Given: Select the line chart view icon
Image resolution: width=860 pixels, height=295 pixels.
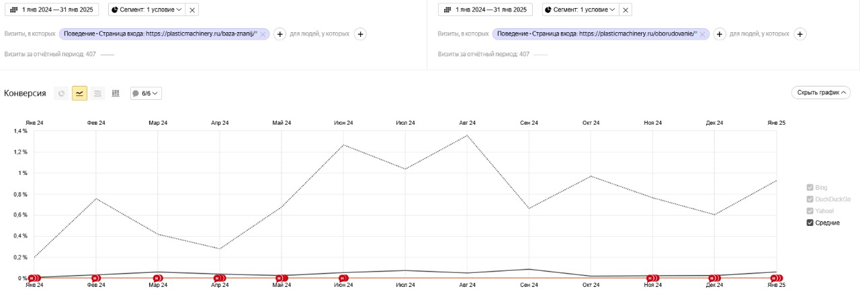Looking at the screenshot, I should pyautogui.click(x=80, y=93).
